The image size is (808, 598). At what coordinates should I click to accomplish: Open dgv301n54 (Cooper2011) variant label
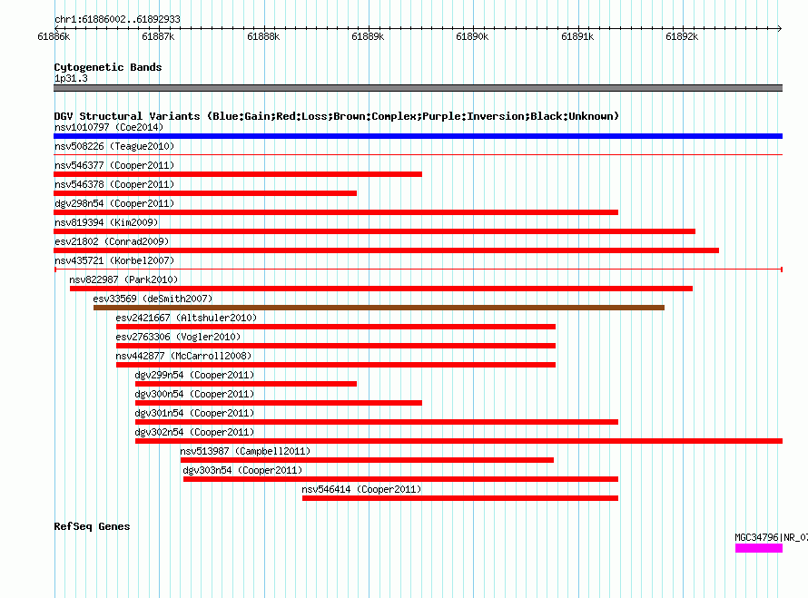[x=194, y=413]
